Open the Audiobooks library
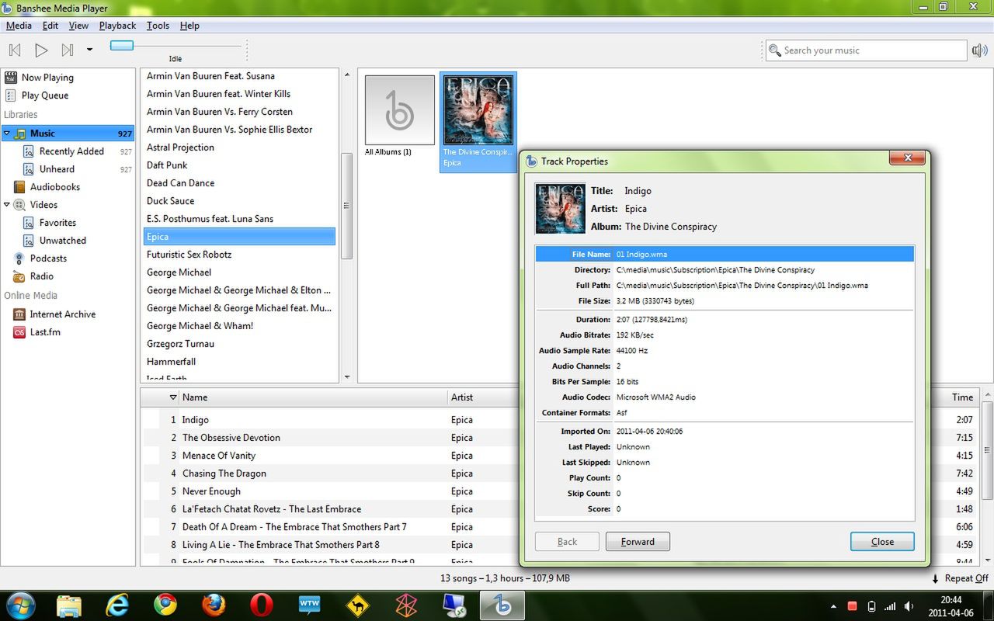Screen dimensions: 994x621 [54, 187]
